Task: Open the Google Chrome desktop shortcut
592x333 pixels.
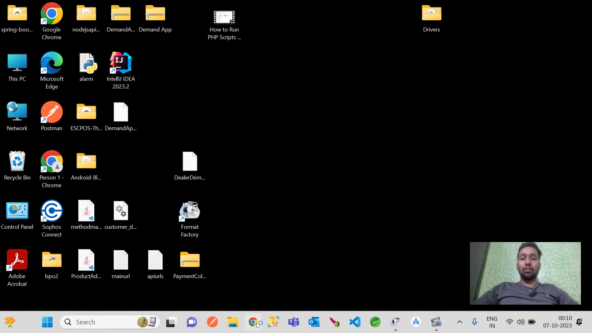Action: [51, 22]
